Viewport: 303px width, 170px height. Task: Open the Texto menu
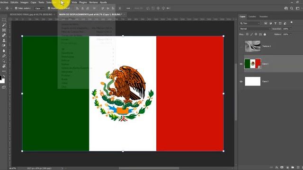41,2
